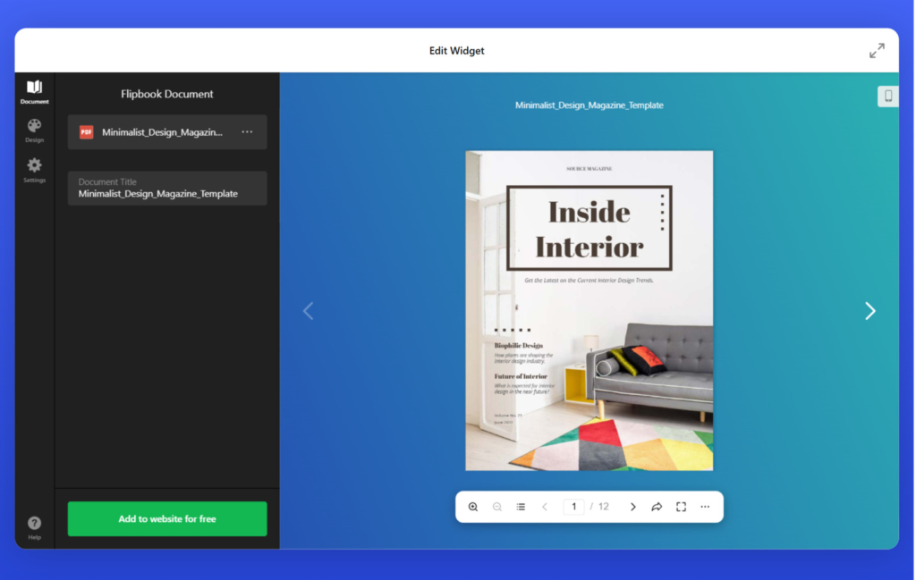Screen dimensions: 916x580
Task: Select the Zoom in icon in viewer toolbar
Action: [x=473, y=507]
